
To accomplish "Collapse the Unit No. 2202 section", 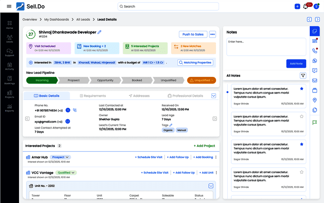I will click(x=211, y=186).
